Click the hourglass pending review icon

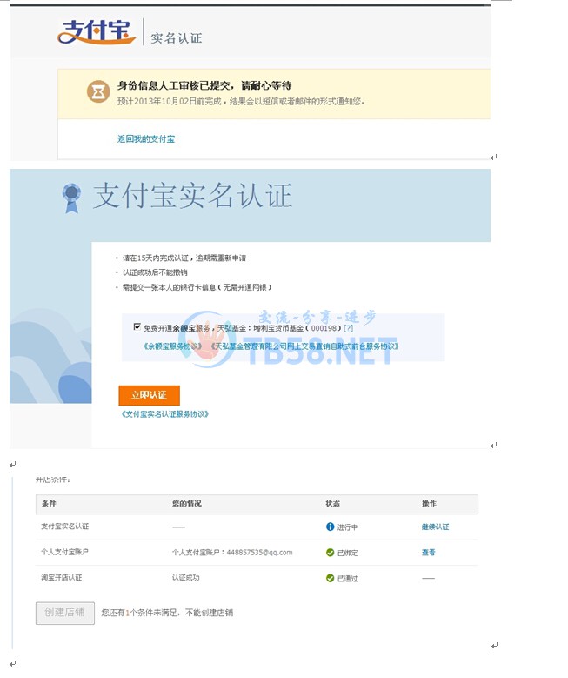point(98,91)
